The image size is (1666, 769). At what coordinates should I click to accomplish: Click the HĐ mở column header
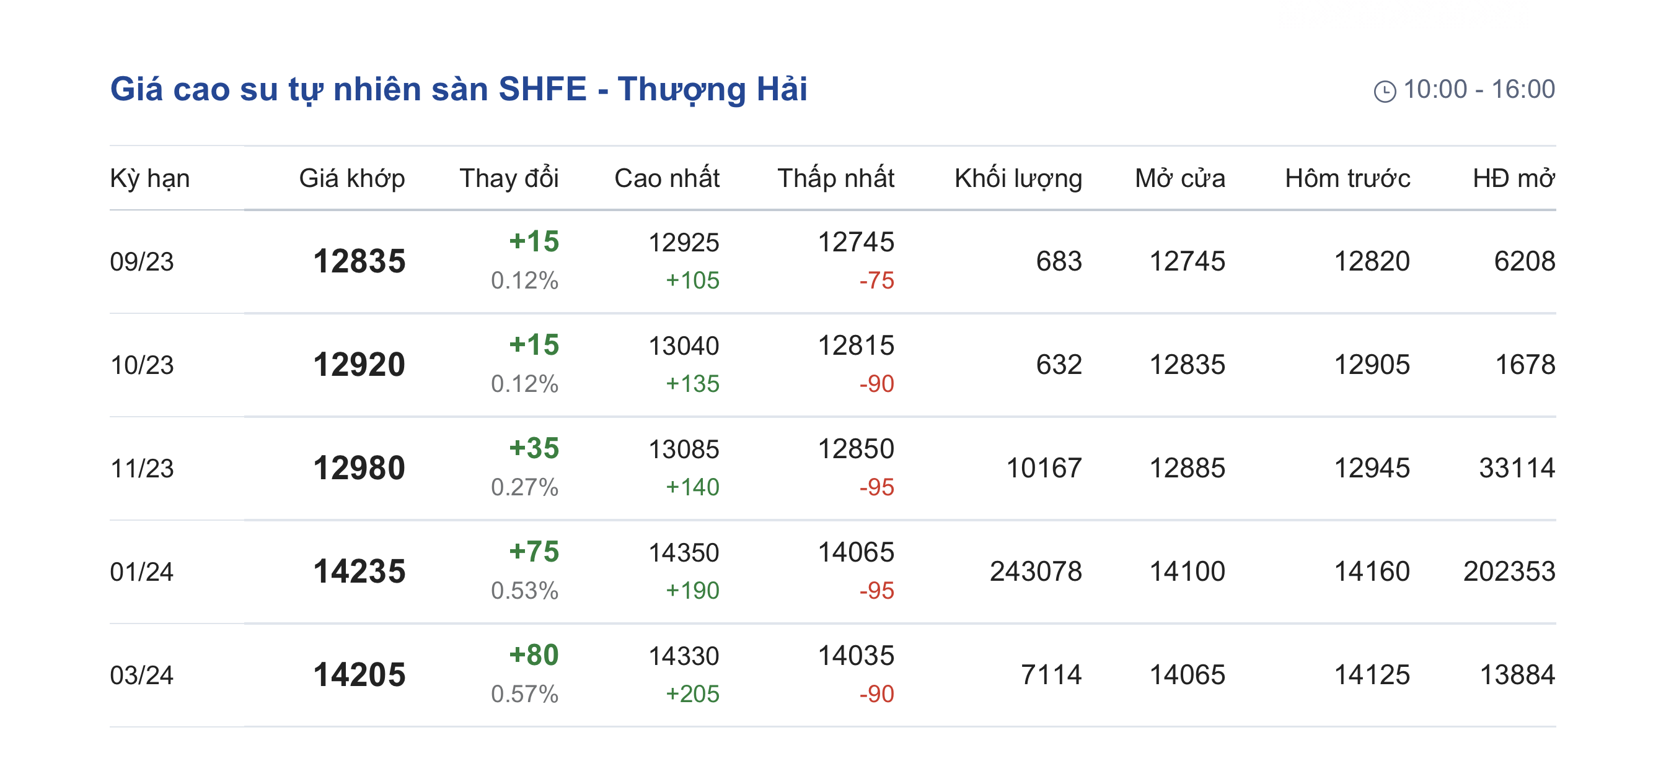coord(1514,178)
